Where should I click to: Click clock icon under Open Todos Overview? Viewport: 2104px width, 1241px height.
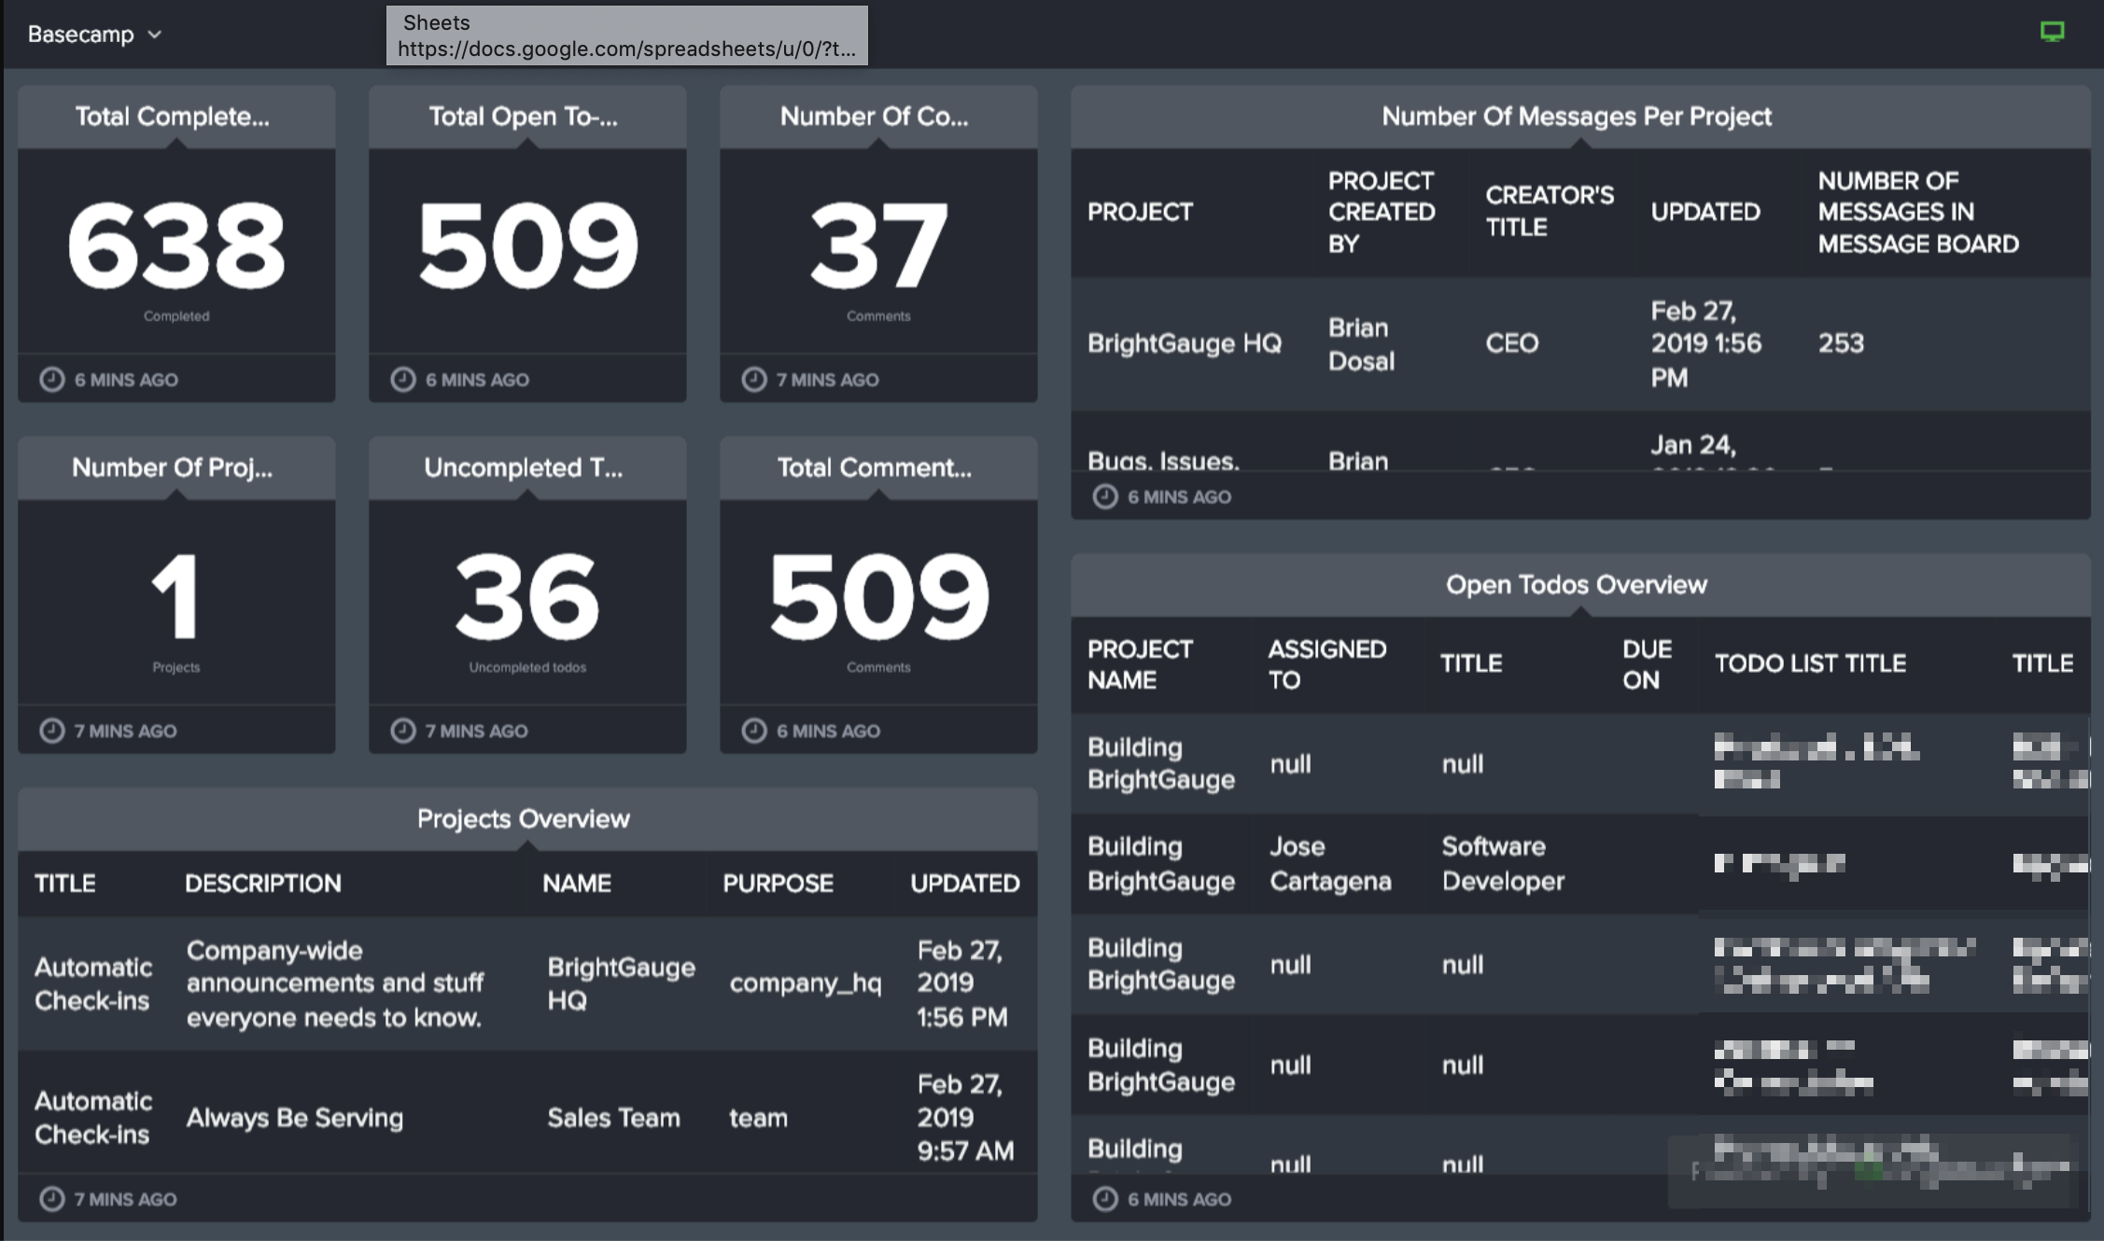point(1105,1198)
